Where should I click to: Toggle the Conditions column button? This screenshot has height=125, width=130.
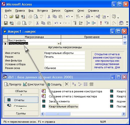[x=81, y=23]
